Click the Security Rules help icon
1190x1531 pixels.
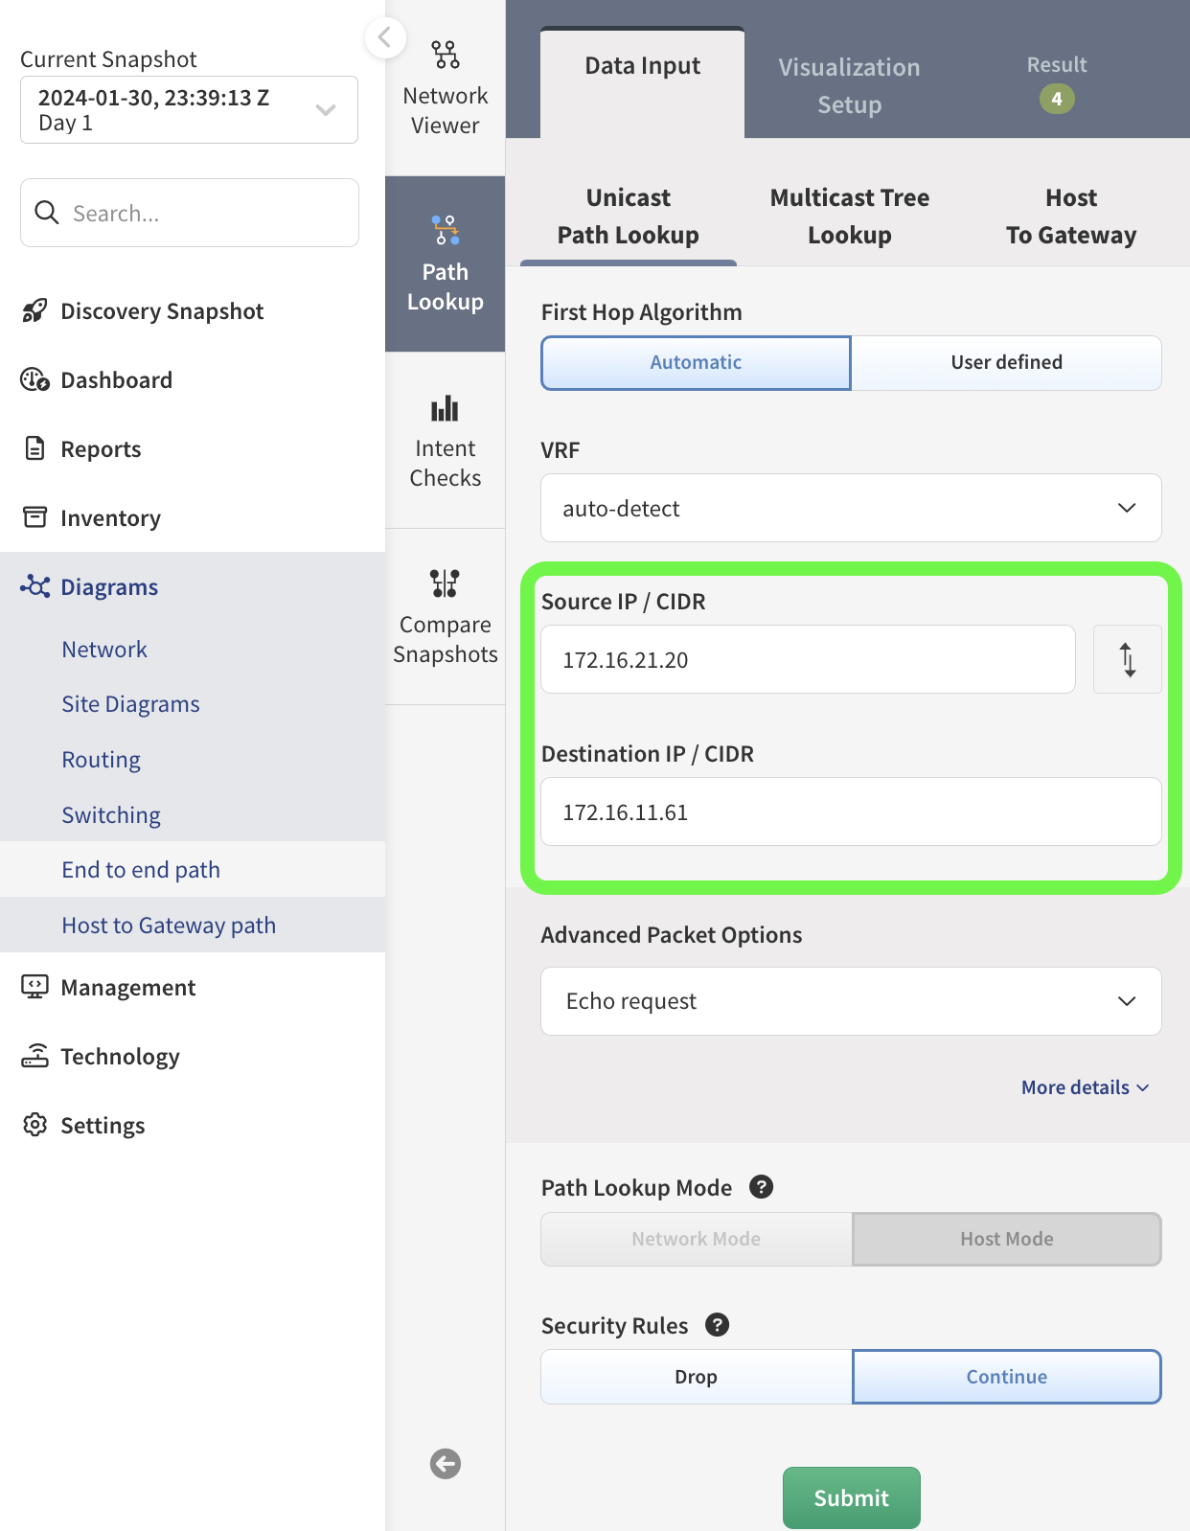(x=717, y=1325)
